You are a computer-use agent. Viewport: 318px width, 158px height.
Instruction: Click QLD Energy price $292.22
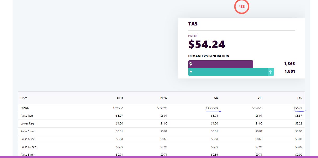(x=118, y=108)
